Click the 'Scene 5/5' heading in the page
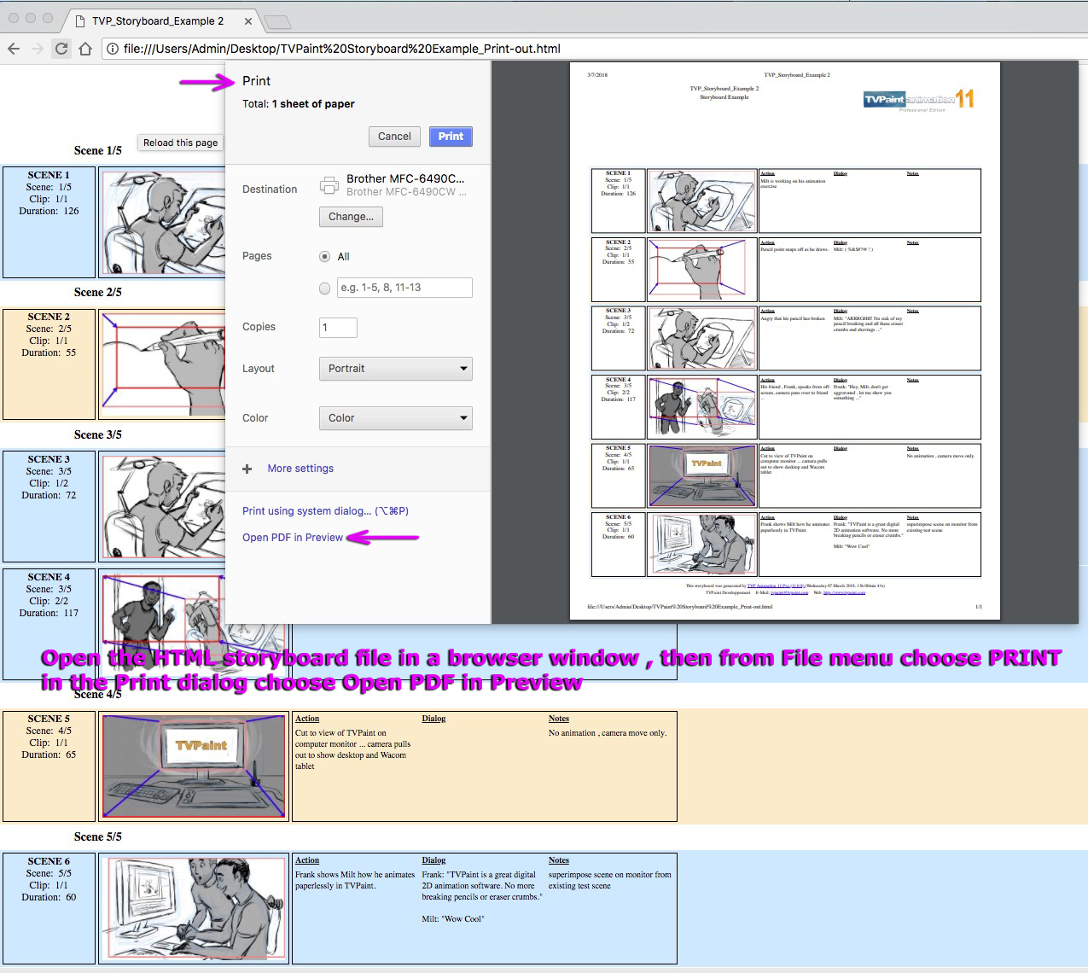Image resolution: width=1088 pixels, height=973 pixels. pyautogui.click(x=98, y=837)
